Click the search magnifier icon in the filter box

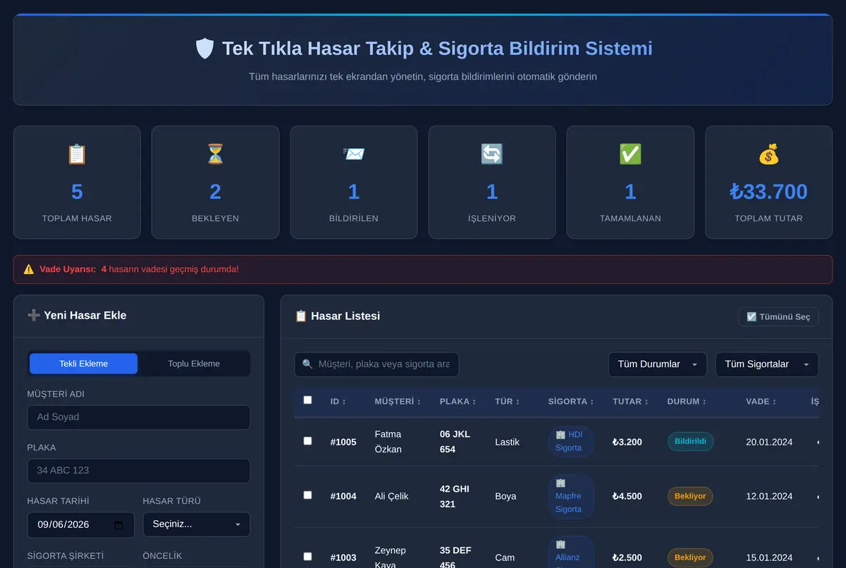[307, 364]
